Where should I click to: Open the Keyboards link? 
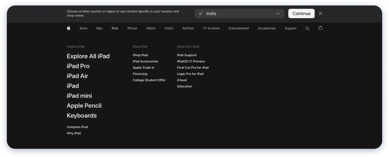(81, 116)
